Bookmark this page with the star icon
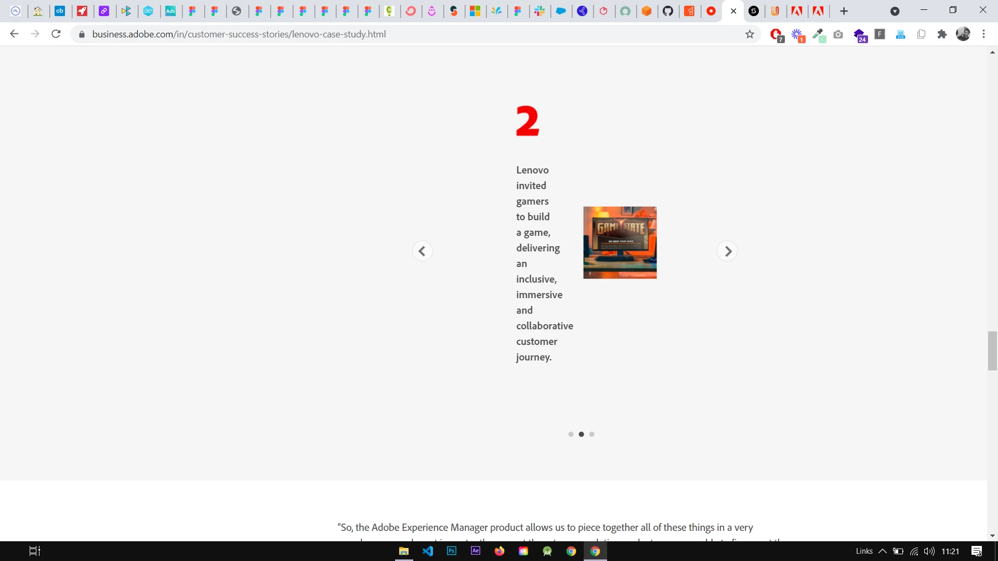The width and height of the screenshot is (998, 561). [750, 34]
